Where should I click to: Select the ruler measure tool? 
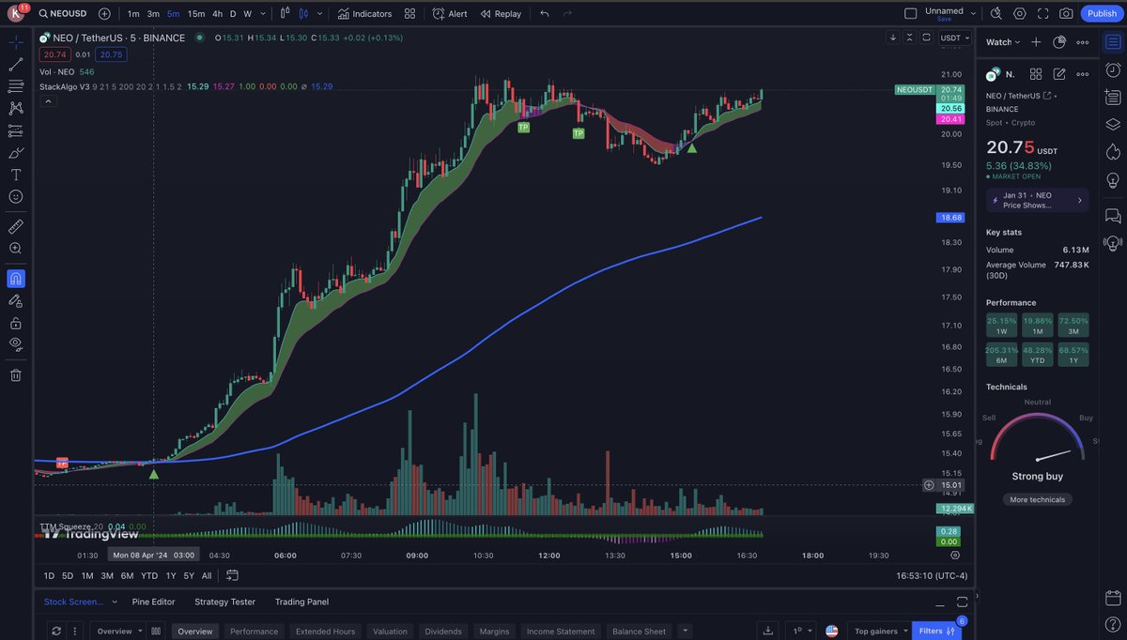click(16, 226)
